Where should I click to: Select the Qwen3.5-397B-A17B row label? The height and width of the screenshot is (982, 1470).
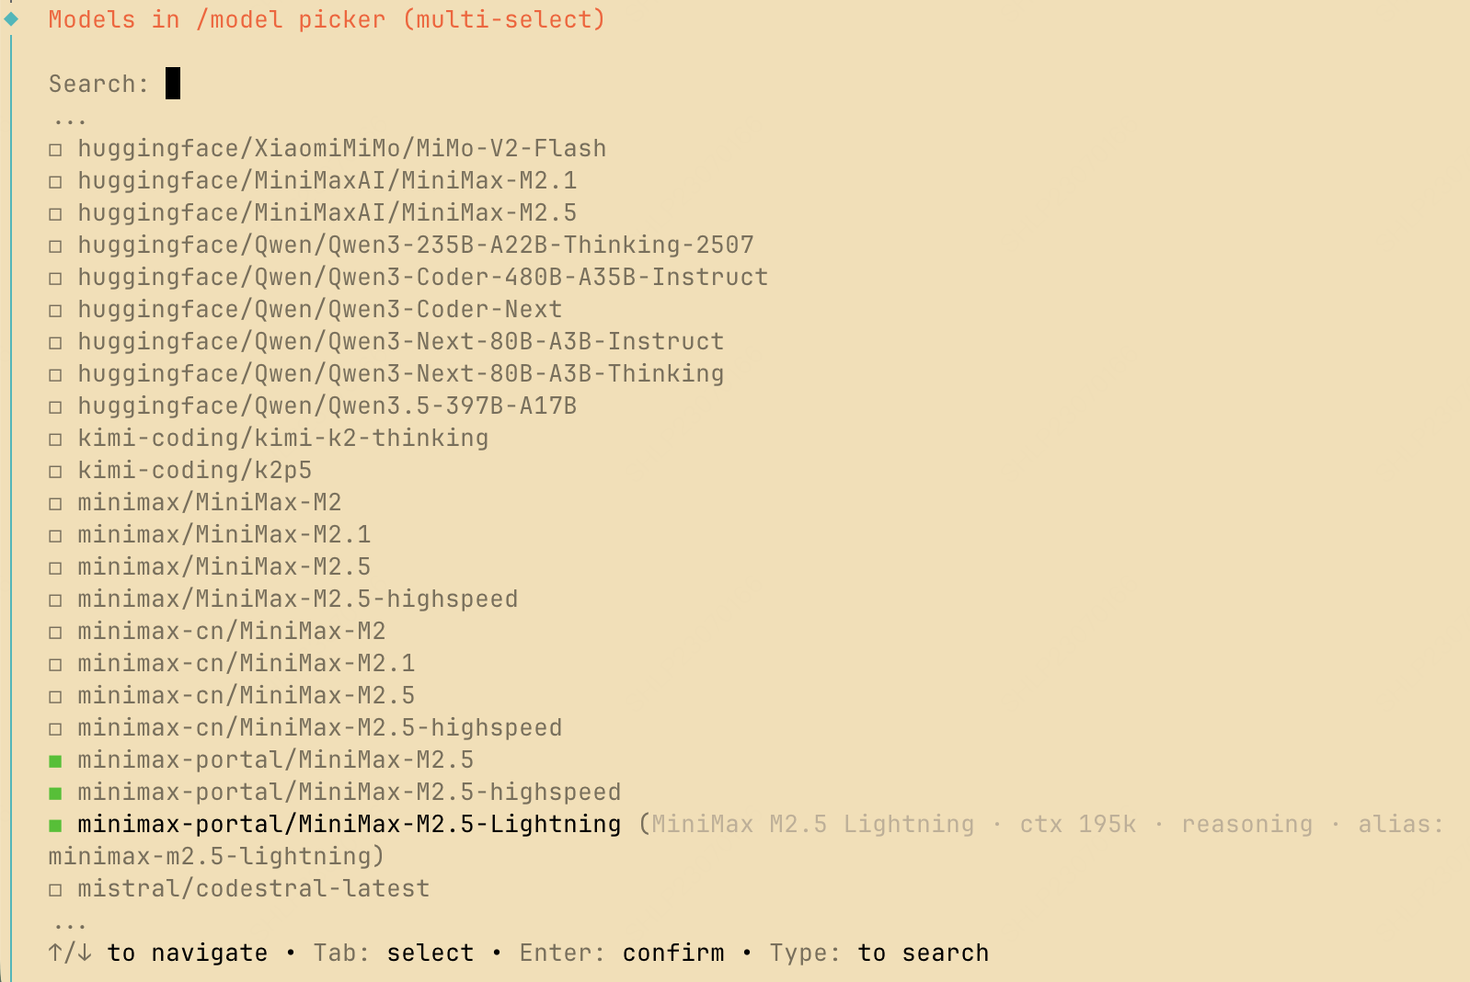click(x=327, y=405)
